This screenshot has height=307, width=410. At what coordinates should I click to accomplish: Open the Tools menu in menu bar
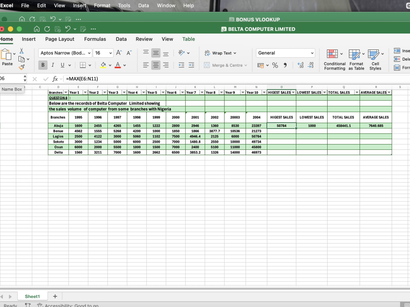[124, 5]
